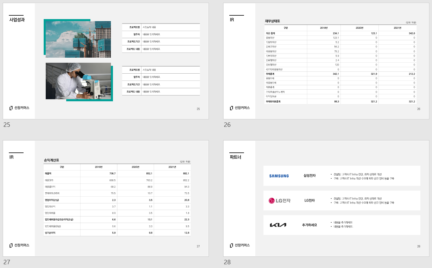Image resolution: width=432 pixels, height=268 pixels.
Task: Click the 재무상태표 table heading
Action: [x=272, y=21]
